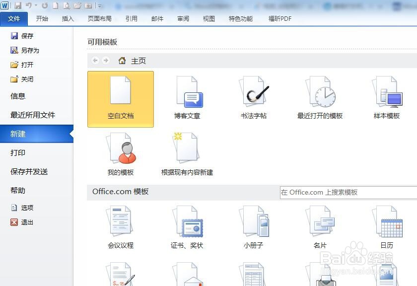Switch to the 插入 ribbon tab
417x286 pixels.
69,18
